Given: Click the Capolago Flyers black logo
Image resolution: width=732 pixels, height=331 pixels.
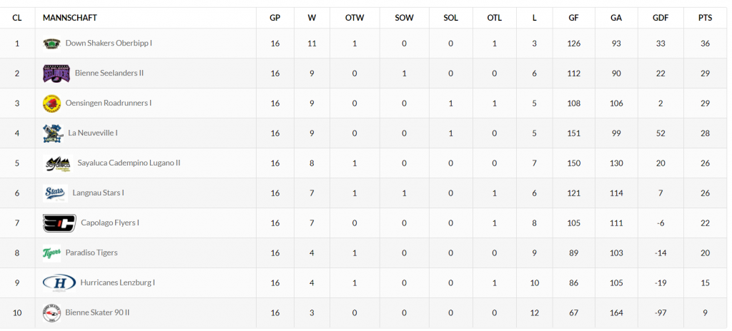Looking at the screenshot, I should pos(59,223).
